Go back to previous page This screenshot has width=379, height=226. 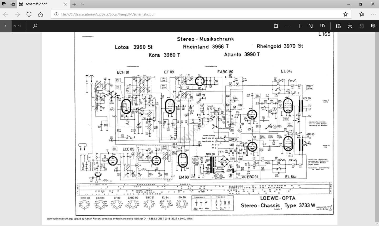coord(6,14)
